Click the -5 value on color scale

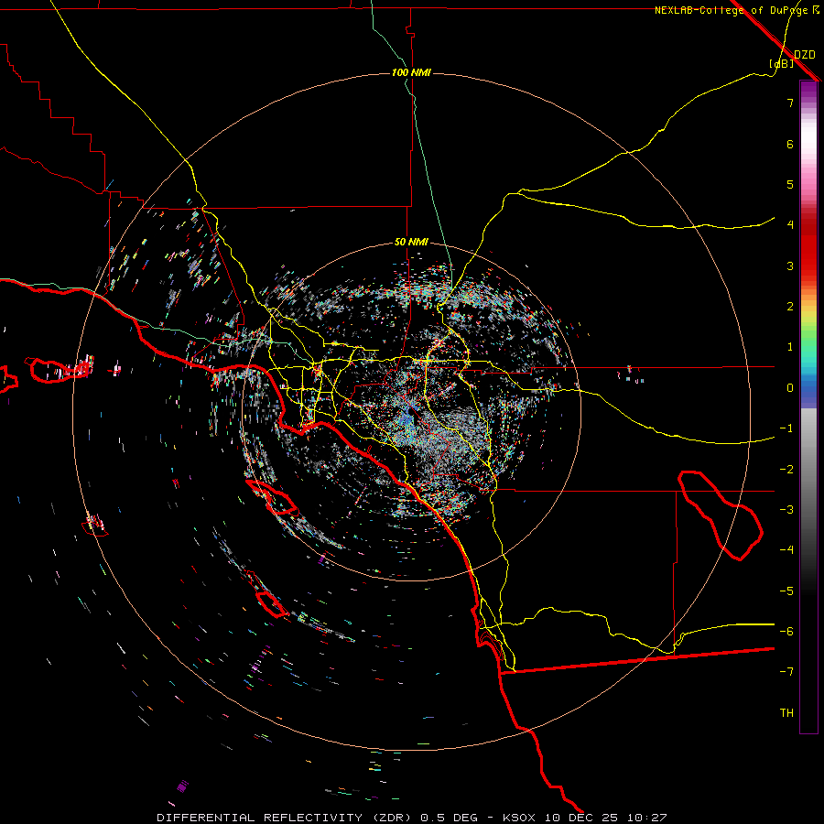coord(786,591)
